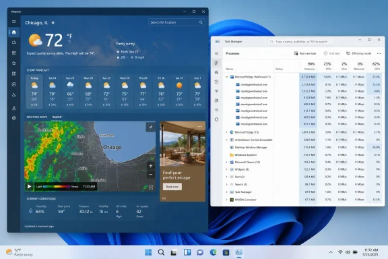Switch temperature unit to Celsius
Image resolution: width=388 pixels, height=259 pixels.
(x=69, y=42)
